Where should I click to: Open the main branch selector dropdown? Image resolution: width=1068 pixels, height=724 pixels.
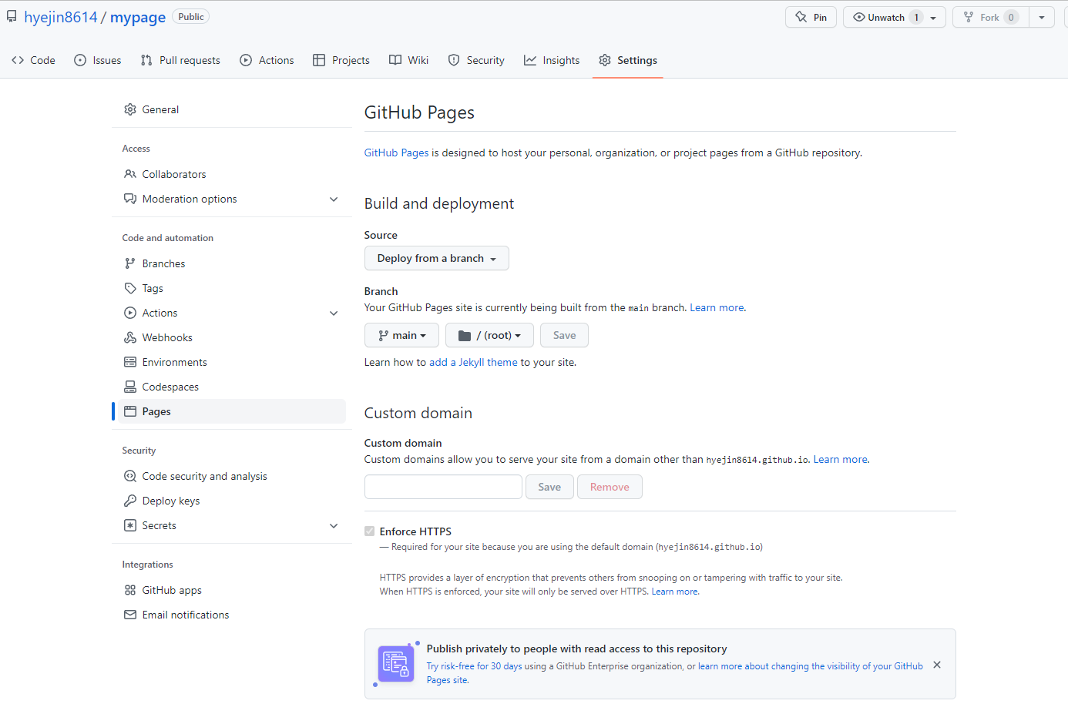[401, 335]
